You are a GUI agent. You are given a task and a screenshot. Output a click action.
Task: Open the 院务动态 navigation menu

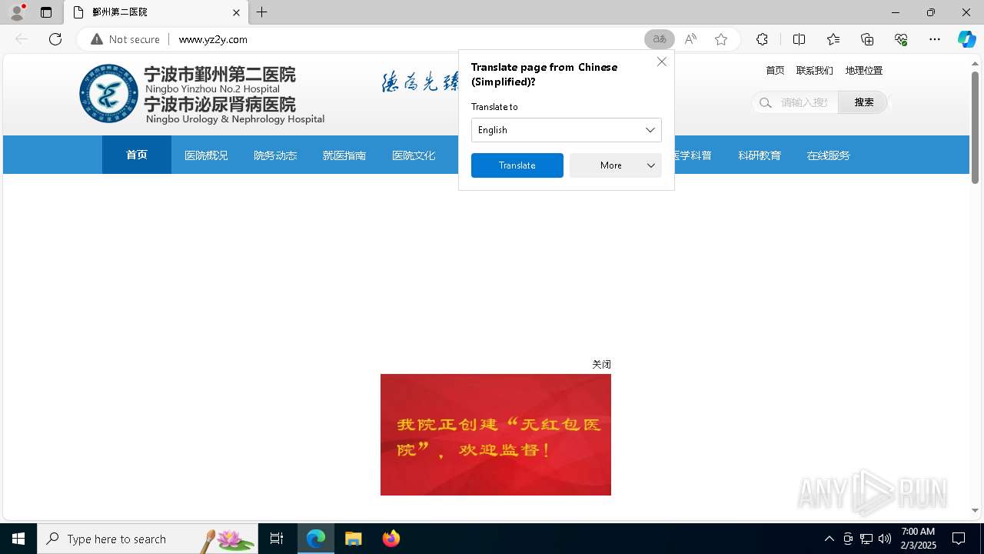coord(275,155)
